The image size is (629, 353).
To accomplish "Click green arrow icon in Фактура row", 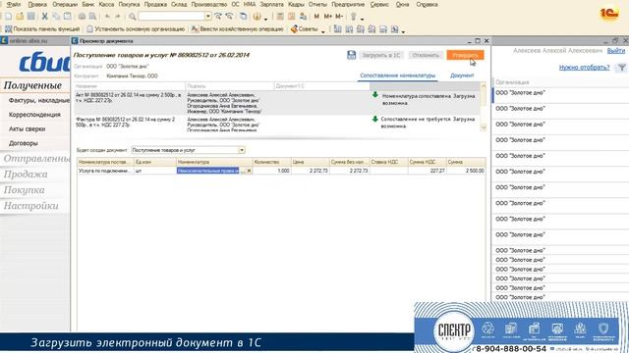I will (x=375, y=119).
